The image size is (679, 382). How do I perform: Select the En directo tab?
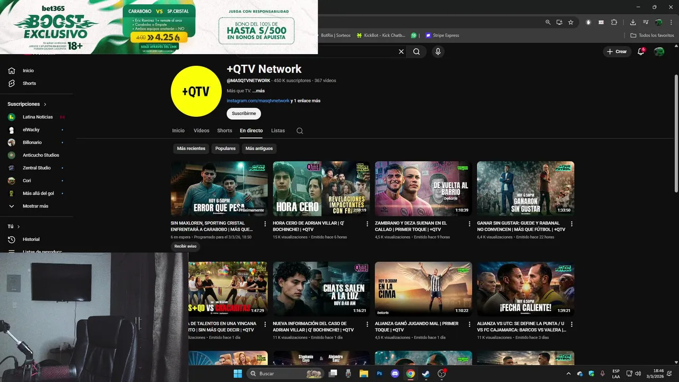(251, 131)
